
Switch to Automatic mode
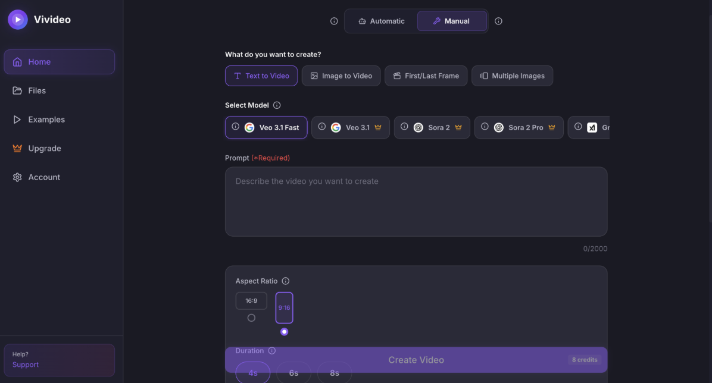pyautogui.click(x=381, y=21)
